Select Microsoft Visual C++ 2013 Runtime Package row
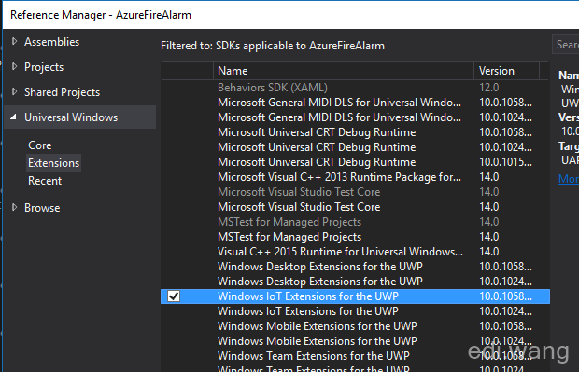Viewport: 579px width, 372px height. click(355, 177)
